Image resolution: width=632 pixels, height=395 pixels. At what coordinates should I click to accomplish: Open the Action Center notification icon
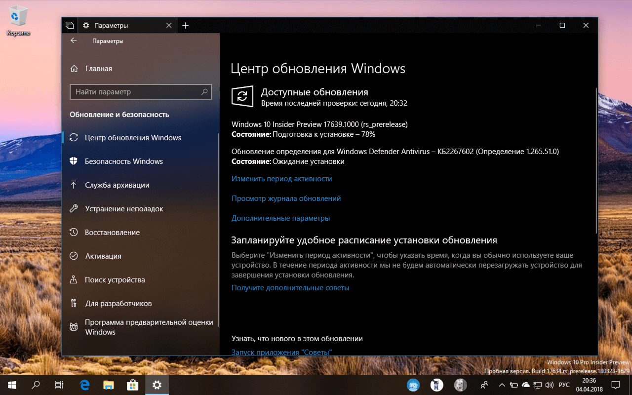coord(616,385)
